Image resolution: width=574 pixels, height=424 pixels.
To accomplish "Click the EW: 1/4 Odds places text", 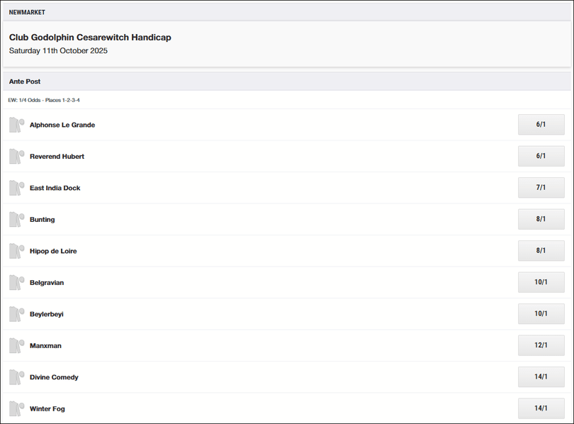I will 44,100.
